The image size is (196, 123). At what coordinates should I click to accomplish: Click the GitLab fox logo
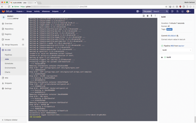pyautogui.click(x=3, y=11)
